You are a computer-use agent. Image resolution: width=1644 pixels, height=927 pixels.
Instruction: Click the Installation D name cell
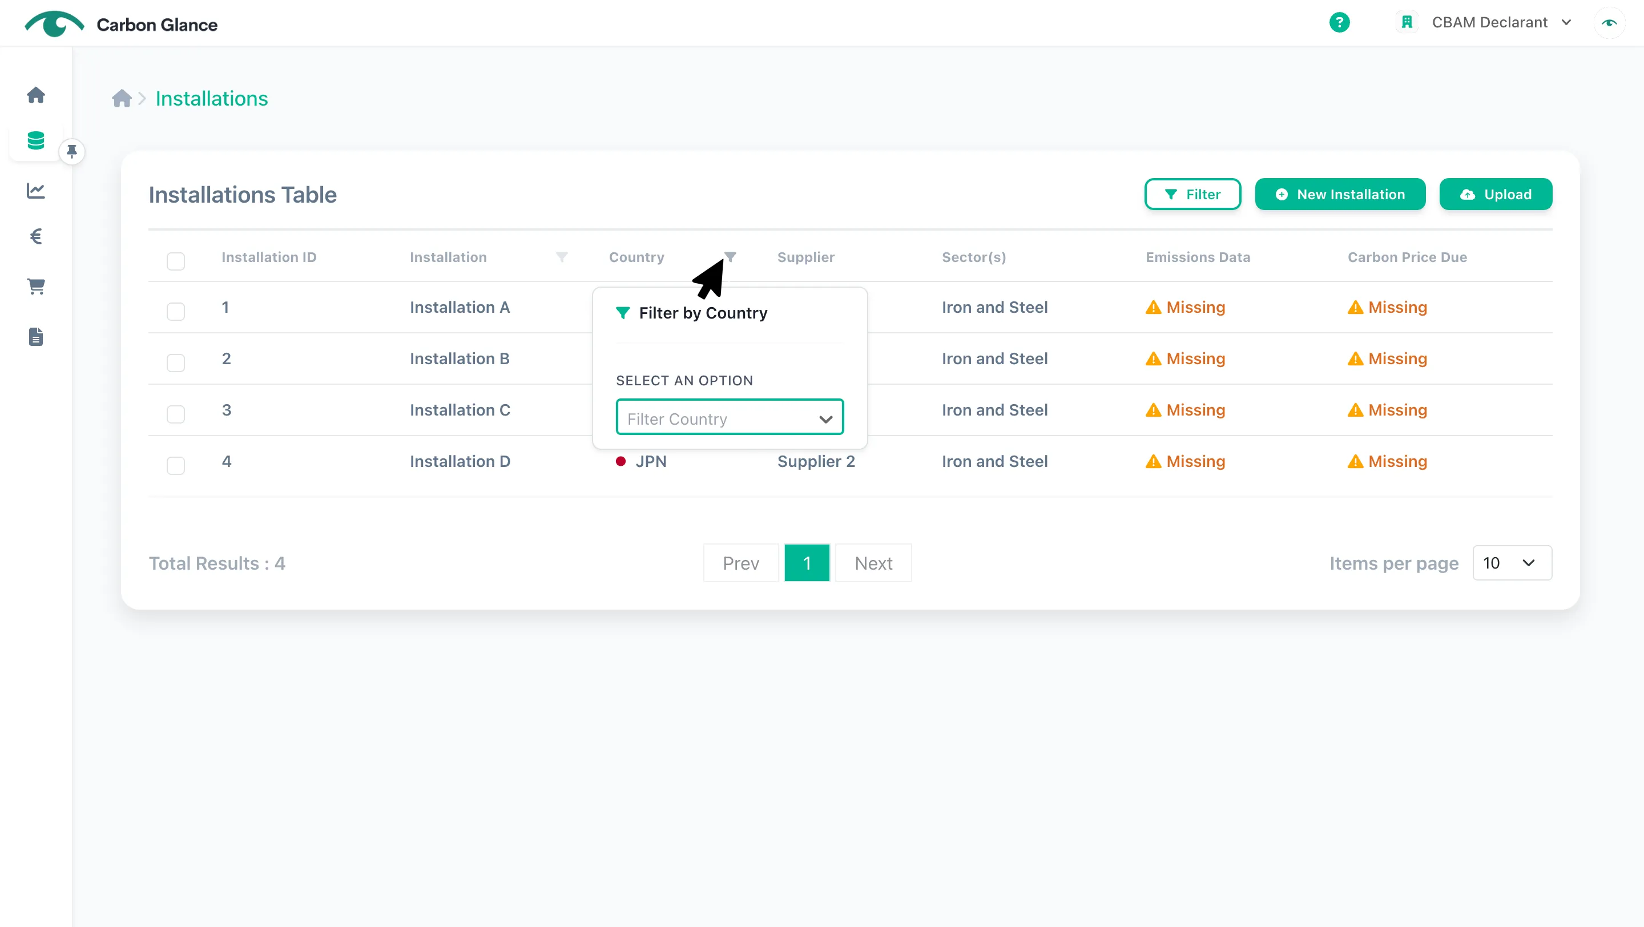pyautogui.click(x=460, y=461)
